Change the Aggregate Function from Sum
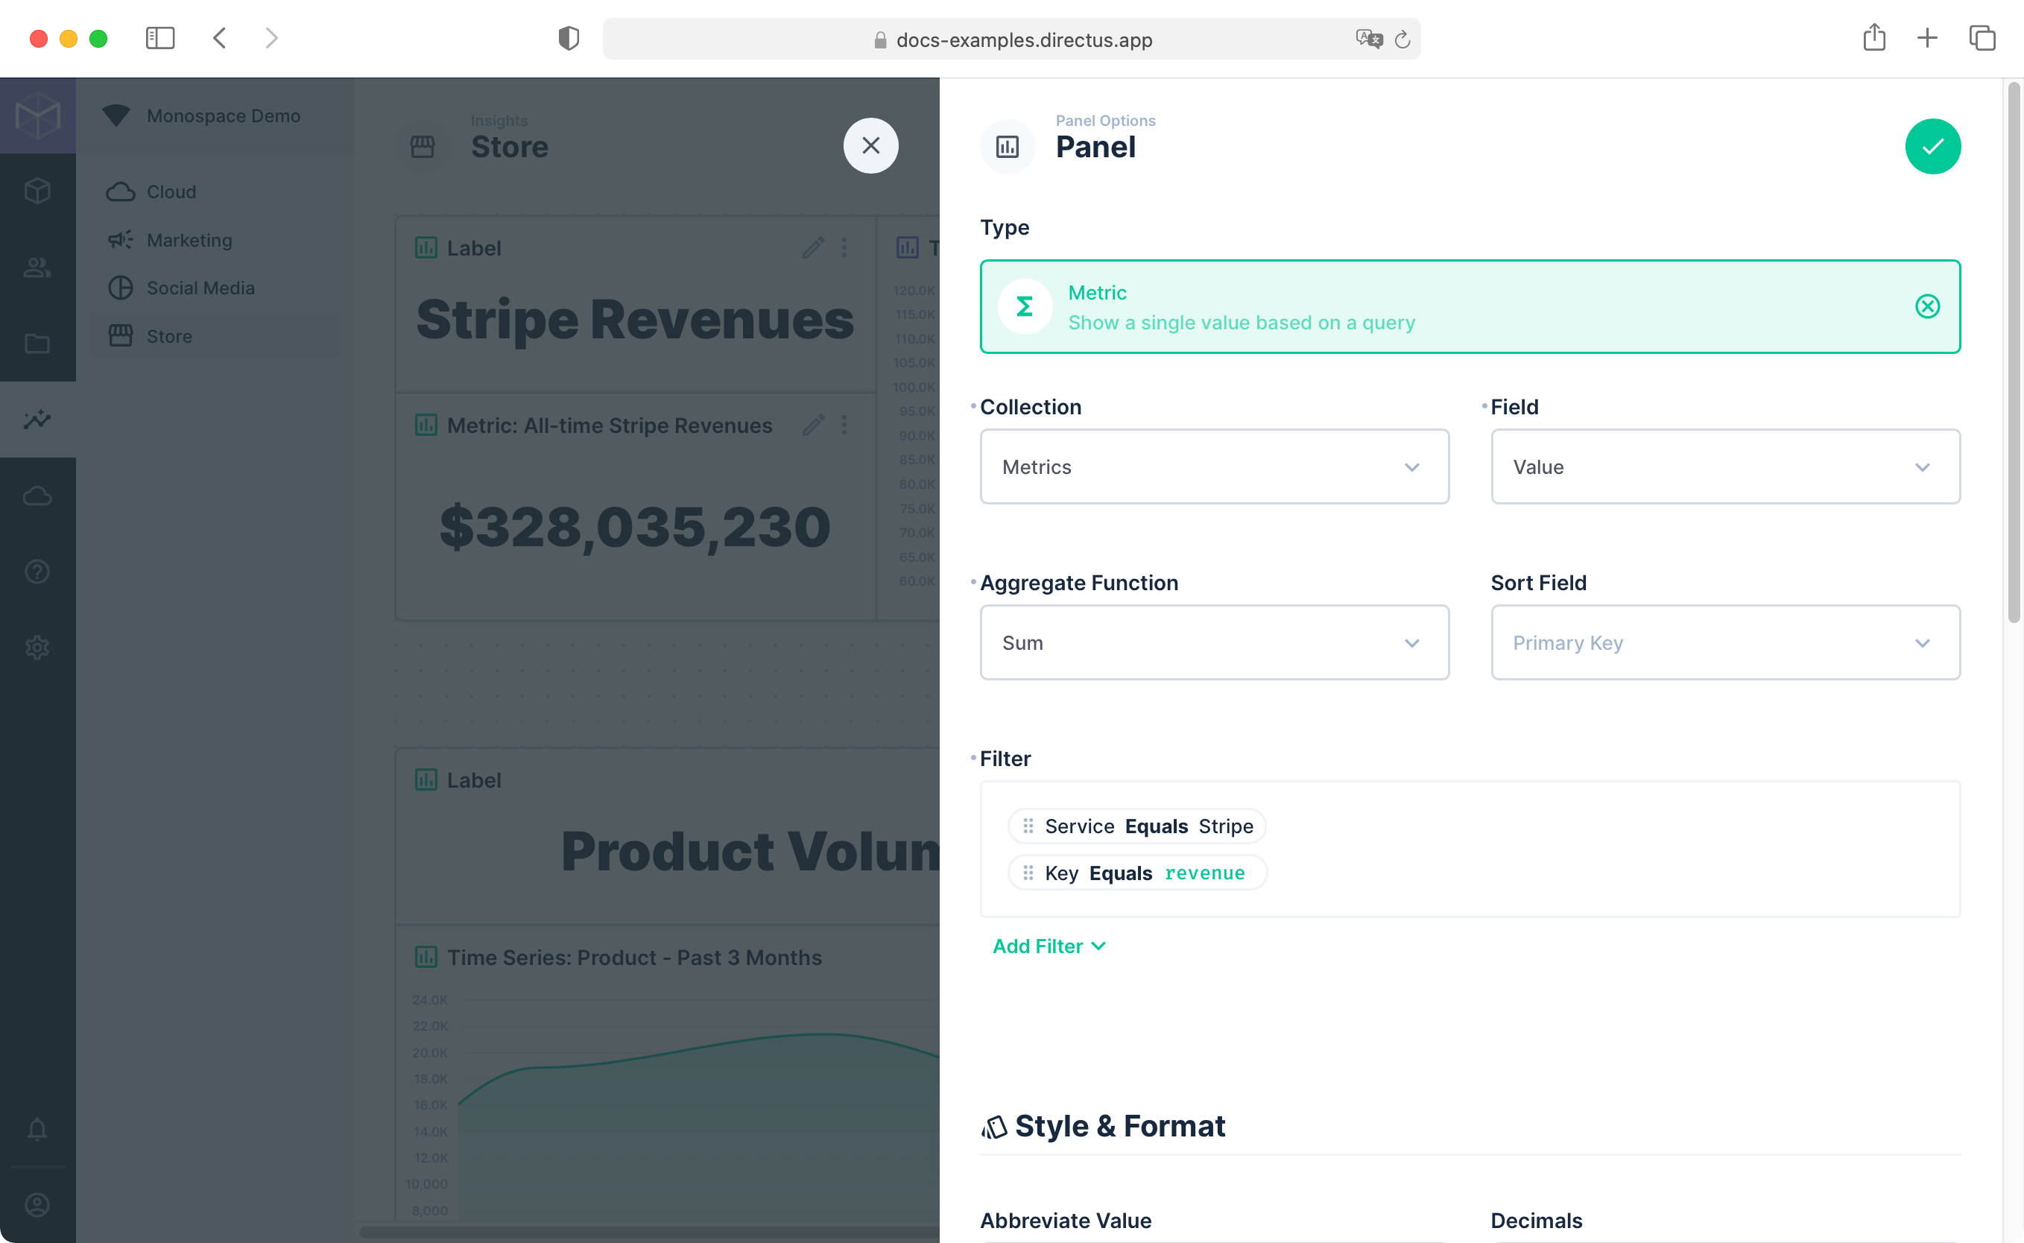Image resolution: width=2024 pixels, height=1243 pixels. [1213, 642]
